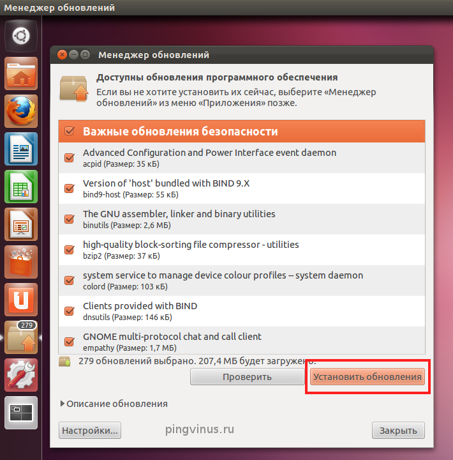Open LibreOffice Calc spreadsheet icon
The image size is (453, 460).
21,187
